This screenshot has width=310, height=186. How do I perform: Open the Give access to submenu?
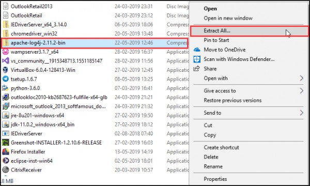tap(220, 91)
